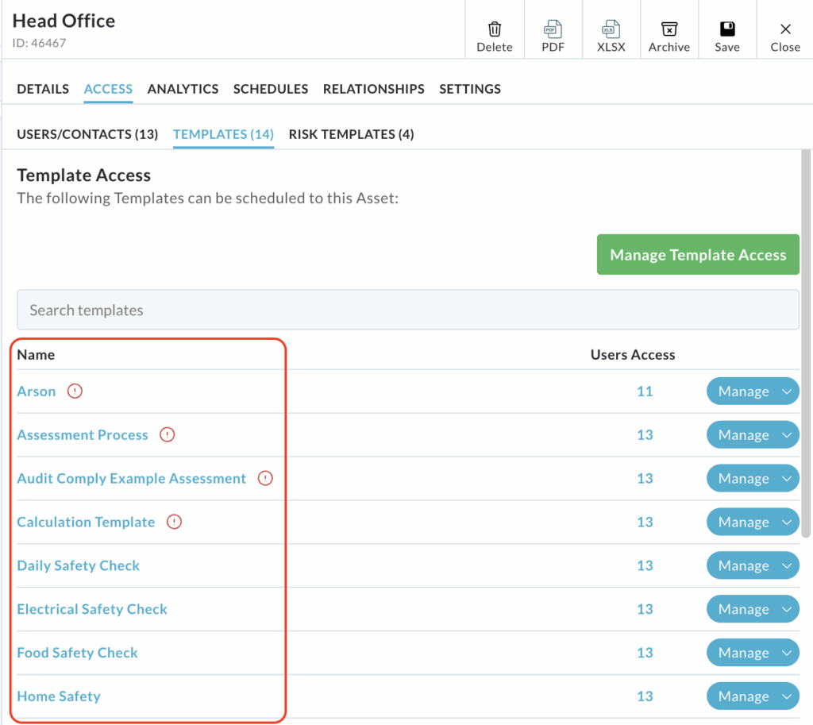Archive the Head Office asset
Screen dimensions: 813x725
coord(669,30)
